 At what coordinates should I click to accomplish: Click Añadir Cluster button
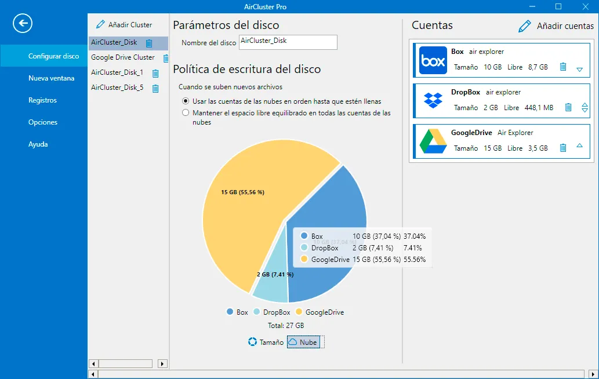(x=124, y=25)
